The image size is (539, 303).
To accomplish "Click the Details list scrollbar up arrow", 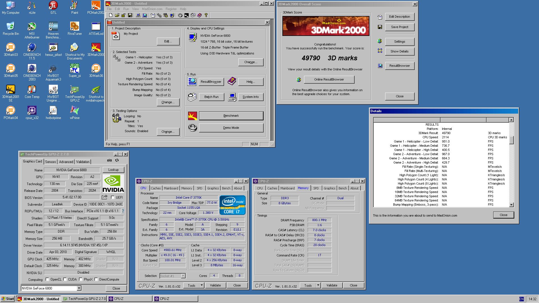I will [511, 120].
